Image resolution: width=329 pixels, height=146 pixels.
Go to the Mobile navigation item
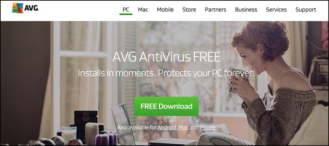(165, 10)
